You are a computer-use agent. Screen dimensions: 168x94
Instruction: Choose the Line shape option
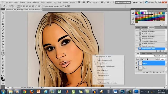pyautogui.click(x=36, y=6)
